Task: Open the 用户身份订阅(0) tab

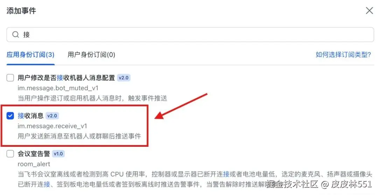Action: [x=91, y=55]
